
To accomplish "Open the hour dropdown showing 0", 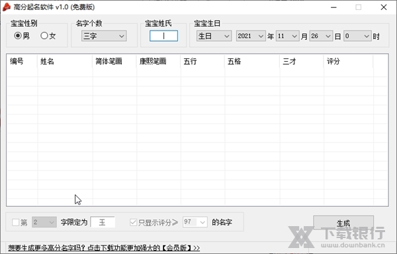I will tap(357, 36).
